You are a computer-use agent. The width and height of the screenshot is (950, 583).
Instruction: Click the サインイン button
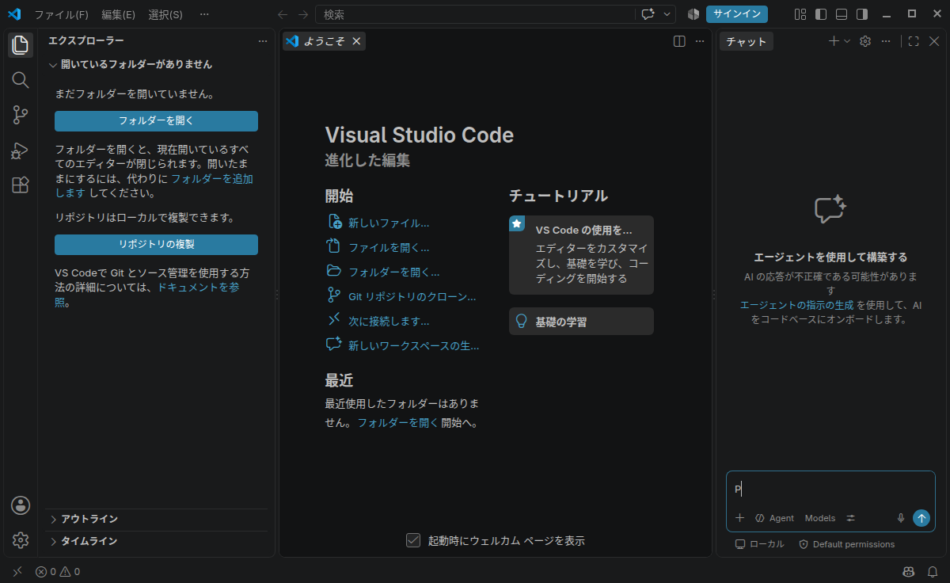tap(737, 14)
